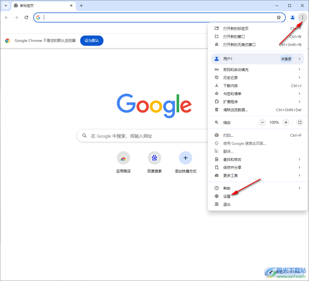This screenshot has width=309, height=281.
Task: Increase zoom with the plus button
Action: (x=286, y=122)
